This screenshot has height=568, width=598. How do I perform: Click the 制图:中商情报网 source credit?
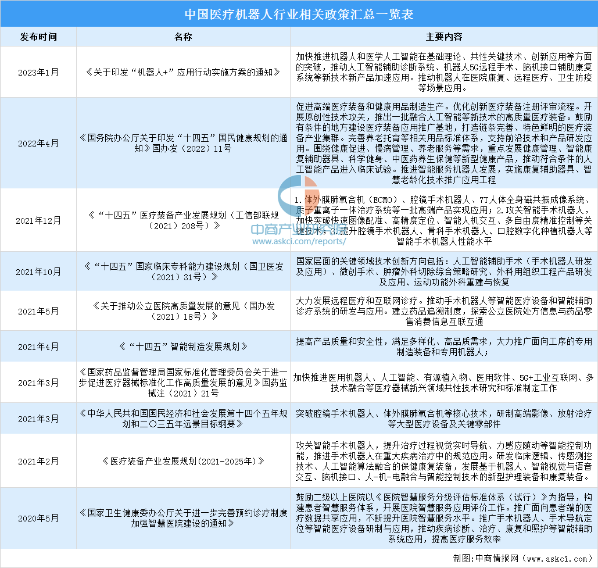pos(516,558)
